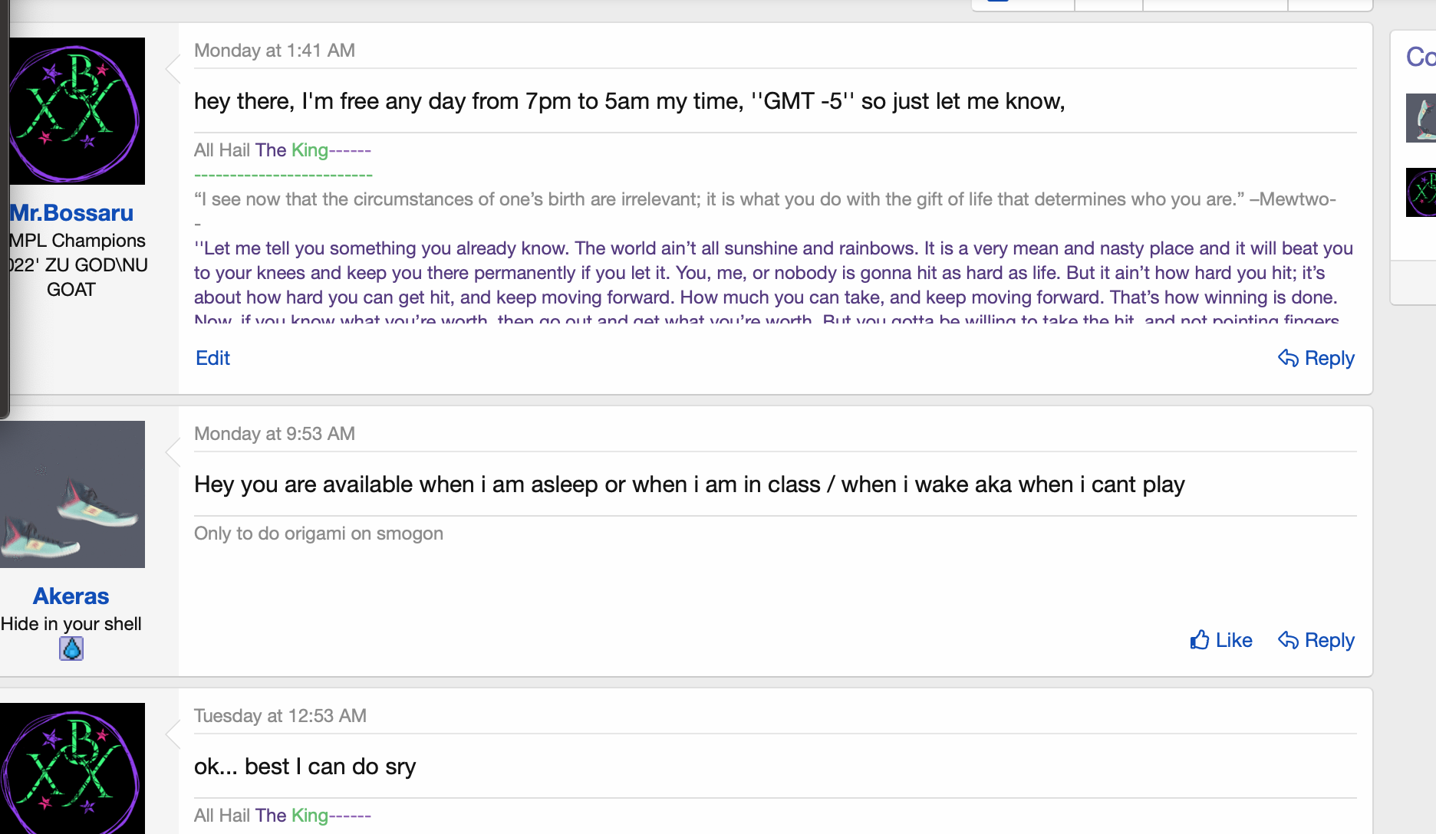Click the water drop badge under Akeras
This screenshot has width=1436, height=834.
71,649
